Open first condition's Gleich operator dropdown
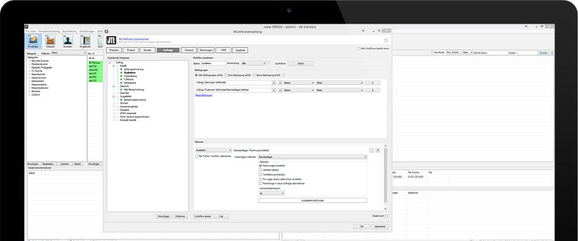 pos(299,83)
